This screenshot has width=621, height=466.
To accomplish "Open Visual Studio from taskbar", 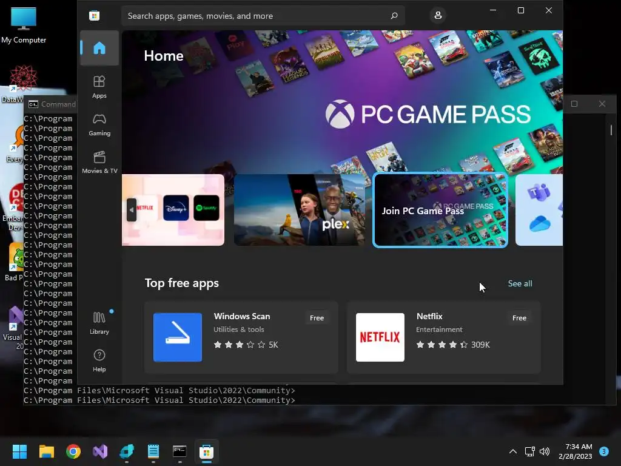I will pos(100,451).
